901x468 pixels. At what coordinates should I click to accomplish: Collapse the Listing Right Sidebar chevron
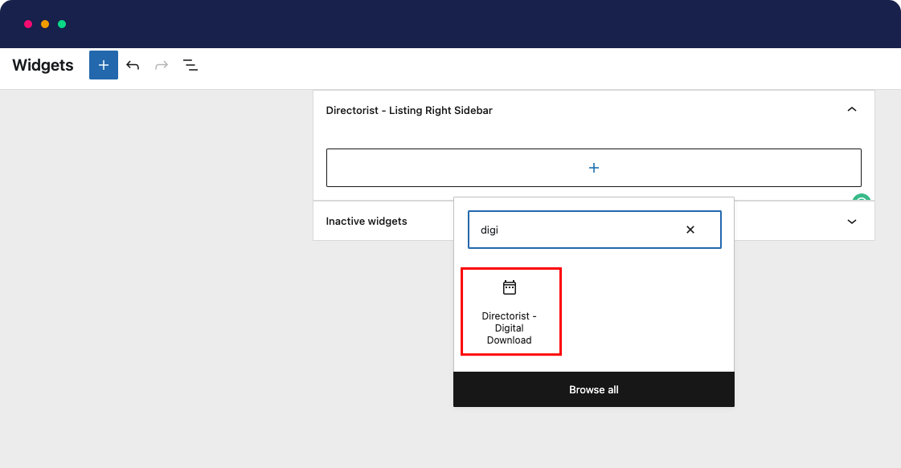click(x=852, y=110)
